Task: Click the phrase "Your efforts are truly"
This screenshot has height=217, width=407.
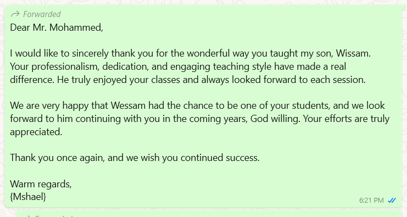Action: (x=346, y=119)
